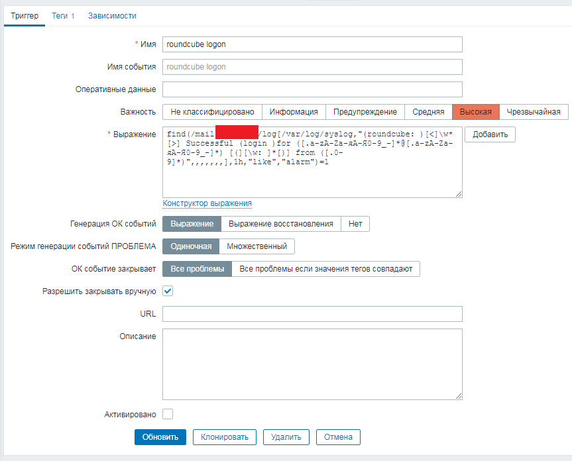Click the Удалить button
The width and height of the screenshot is (572, 461).
tap(286, 437)
